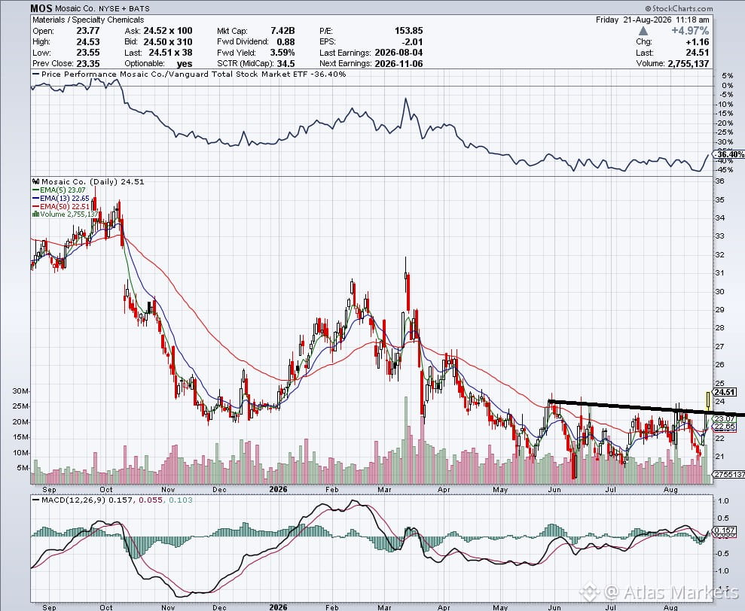Viewport: 745px width, 611px height.
Task: Click the High value 24.53
Action: coord(88,42)
